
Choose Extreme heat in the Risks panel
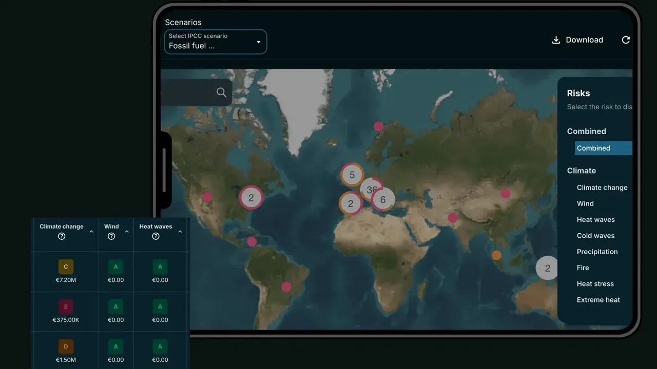click(598, 300)
